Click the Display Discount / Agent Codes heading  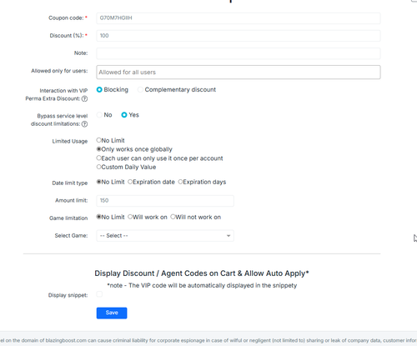tap(202, 273)
